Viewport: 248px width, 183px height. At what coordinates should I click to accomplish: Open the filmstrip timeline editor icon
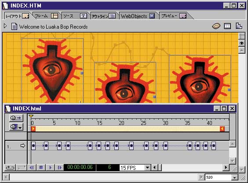click(x=227, y=26)
